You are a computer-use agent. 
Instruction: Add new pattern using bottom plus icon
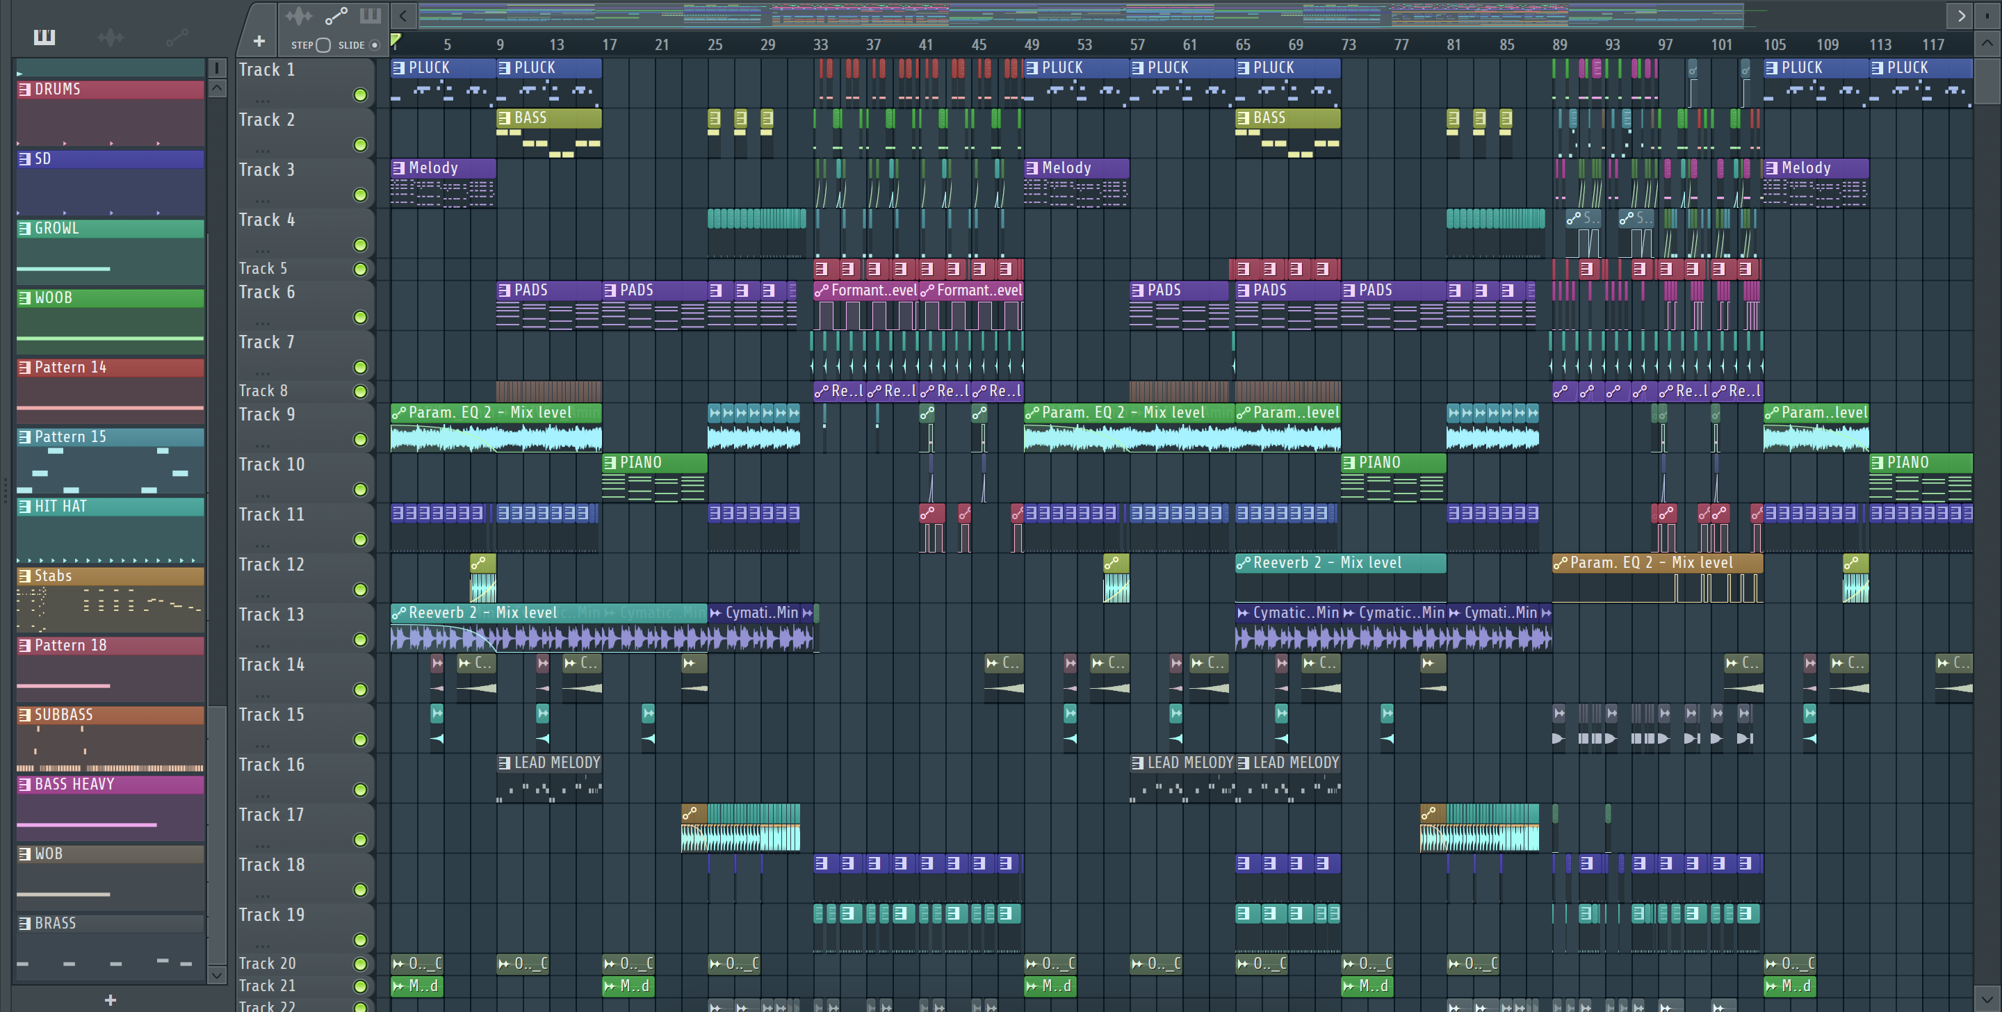[x=111, y=999]
